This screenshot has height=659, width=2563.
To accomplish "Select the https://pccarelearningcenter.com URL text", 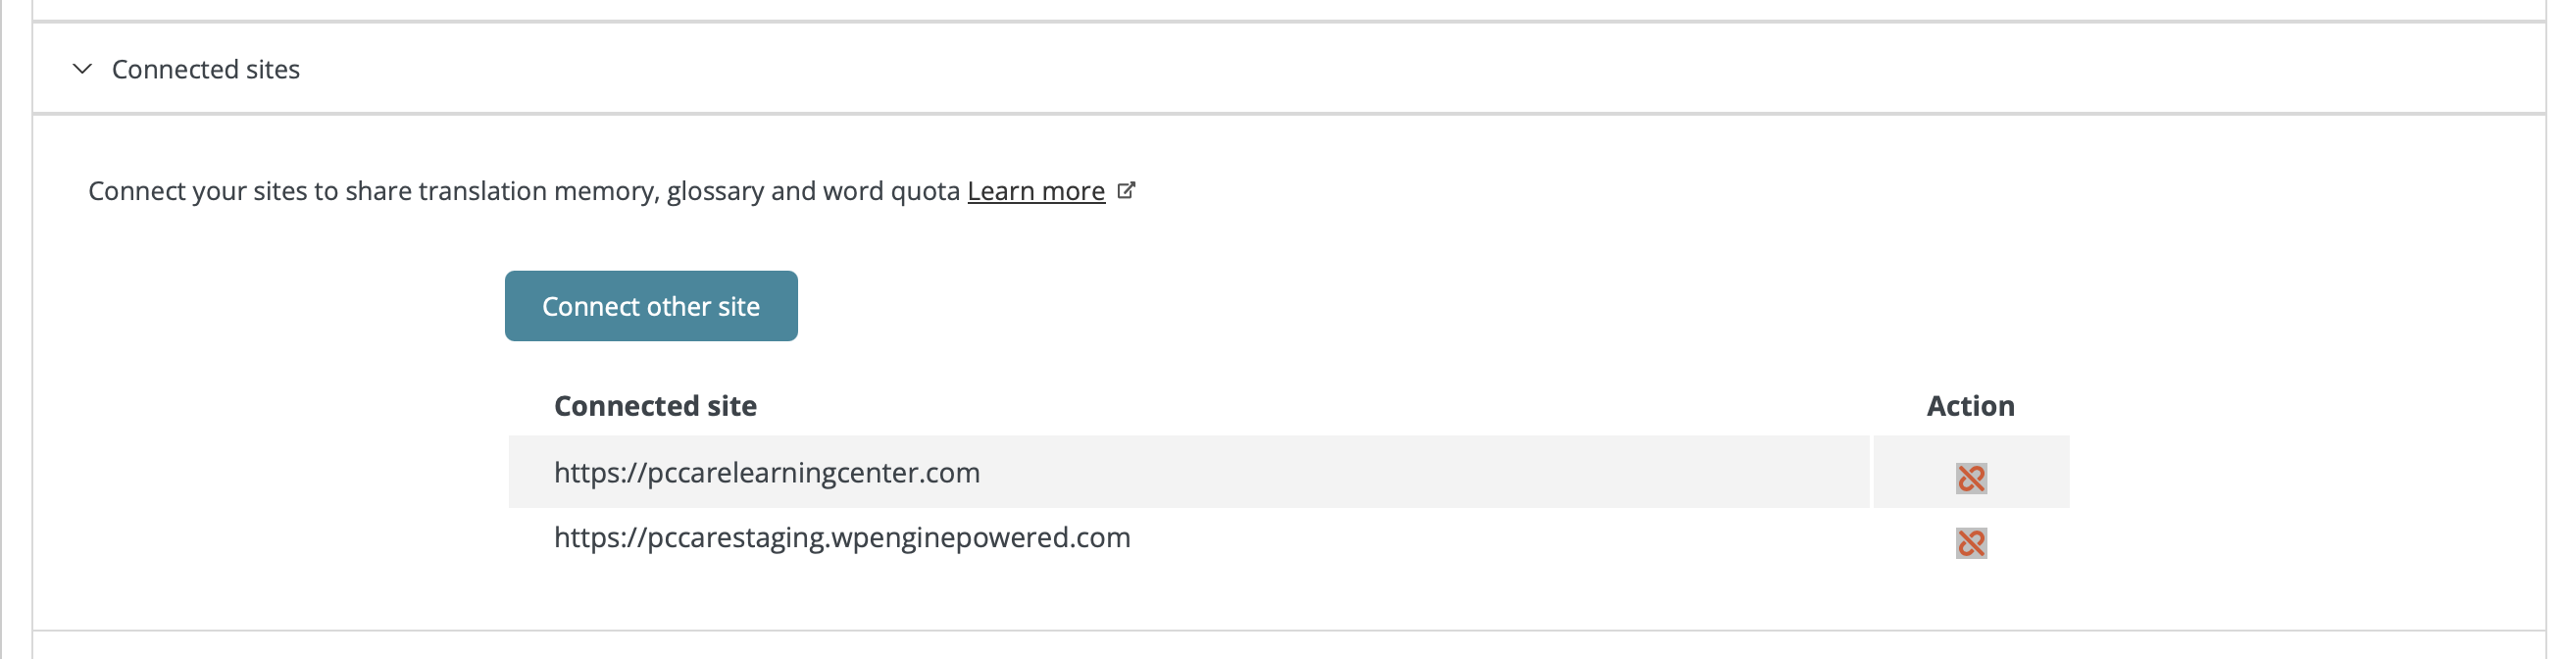I will pyautogui.click(x=766, y=472).
